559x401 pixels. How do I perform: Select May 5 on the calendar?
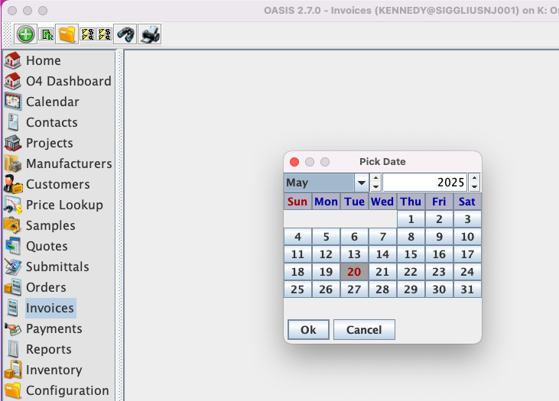point(326,237)
